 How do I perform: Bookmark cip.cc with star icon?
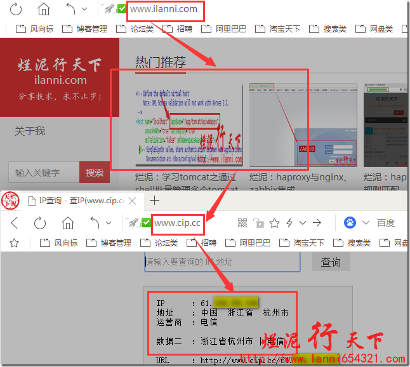[275, 223]
